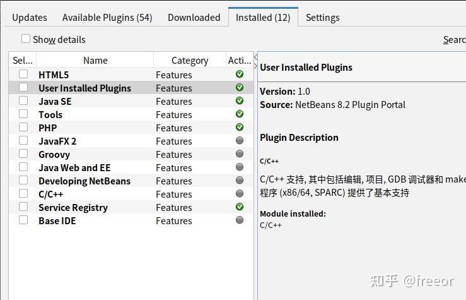This screenshot has height=300, width=466.
Task: Select the C/C++ name in plugin list
Action: [51, 194]
